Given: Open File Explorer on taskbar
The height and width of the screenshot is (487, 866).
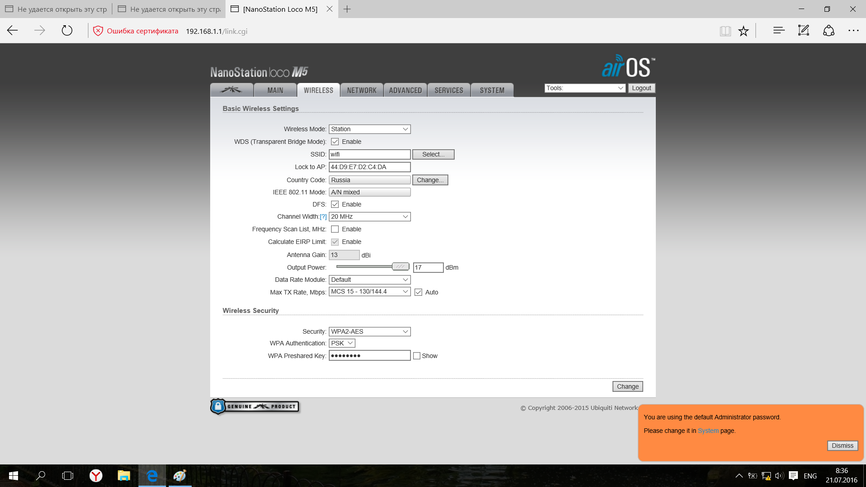Looking at the screenshot, I should (x=124, y=475).
